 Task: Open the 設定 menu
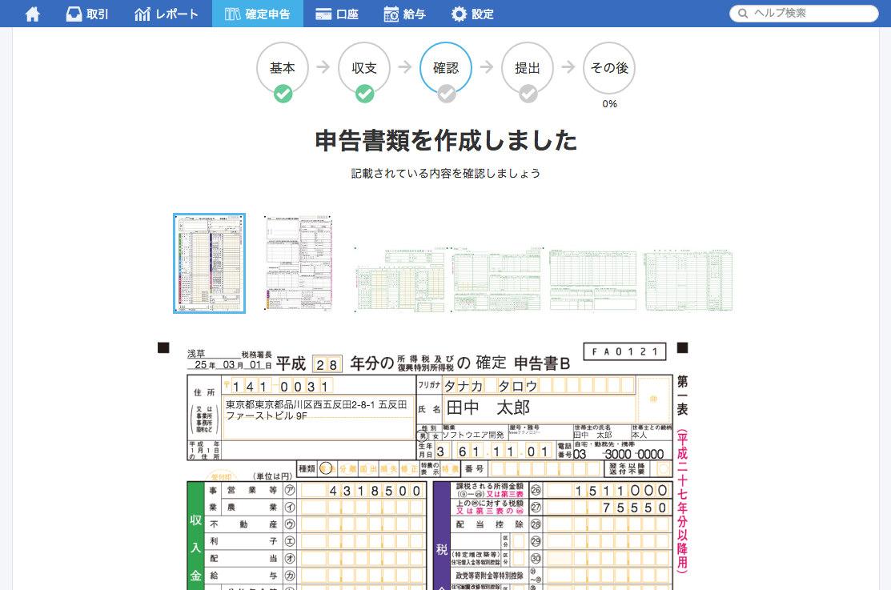pos(472,14)
